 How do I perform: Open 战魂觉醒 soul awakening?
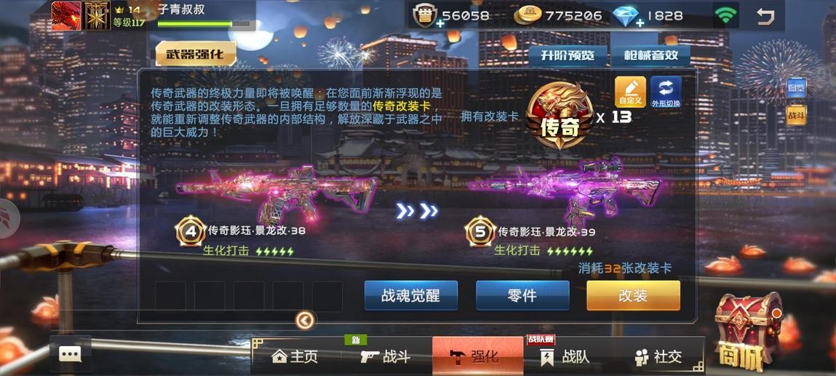pos(411,295)
